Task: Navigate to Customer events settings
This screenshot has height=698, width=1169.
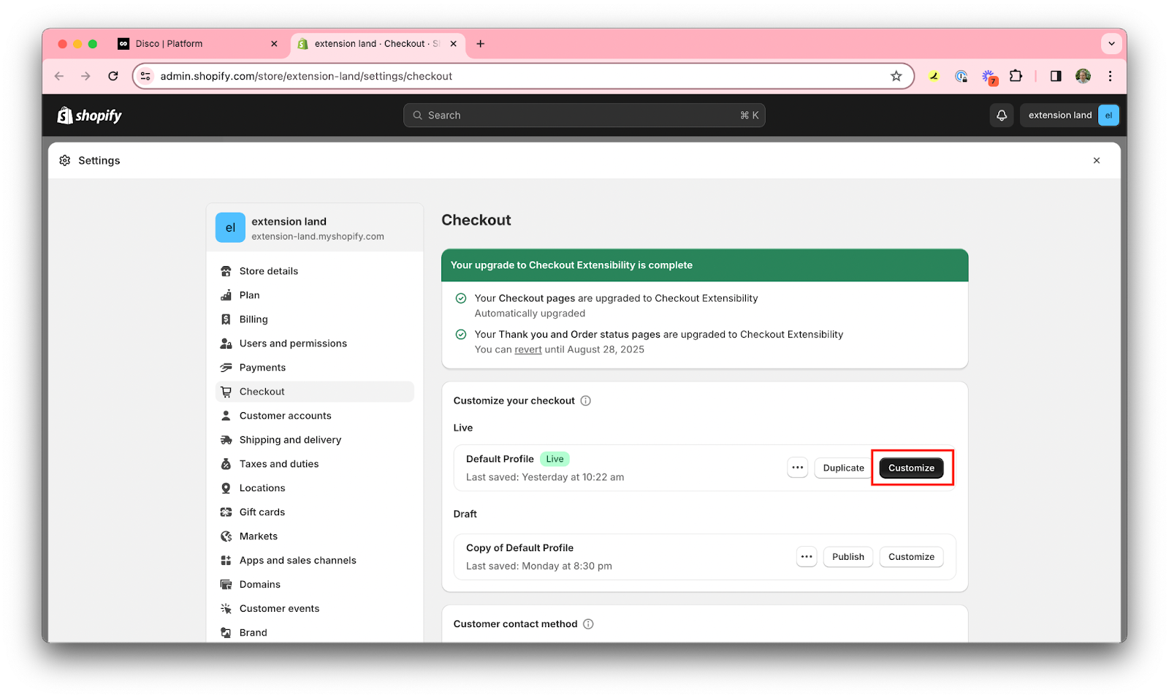Action: point(315,609)
